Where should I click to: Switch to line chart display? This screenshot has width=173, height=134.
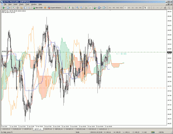click(x=73, y=8)
